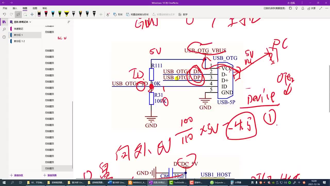Open the 视图 ribbon tab
Viewport: 330px width, 186px height.
(x=35, y=8)
